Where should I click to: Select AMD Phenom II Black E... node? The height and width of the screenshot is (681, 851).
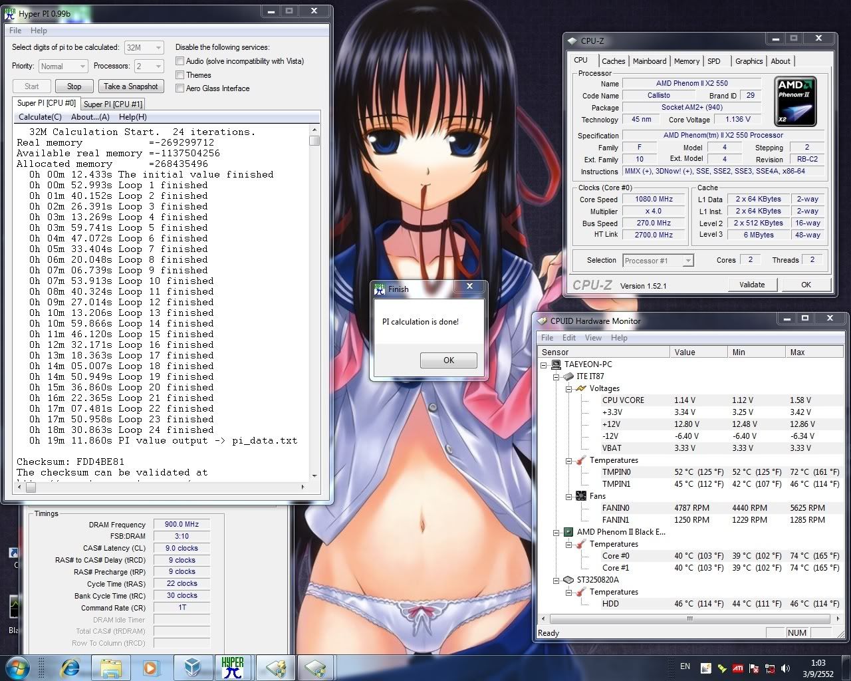[621, 532]
